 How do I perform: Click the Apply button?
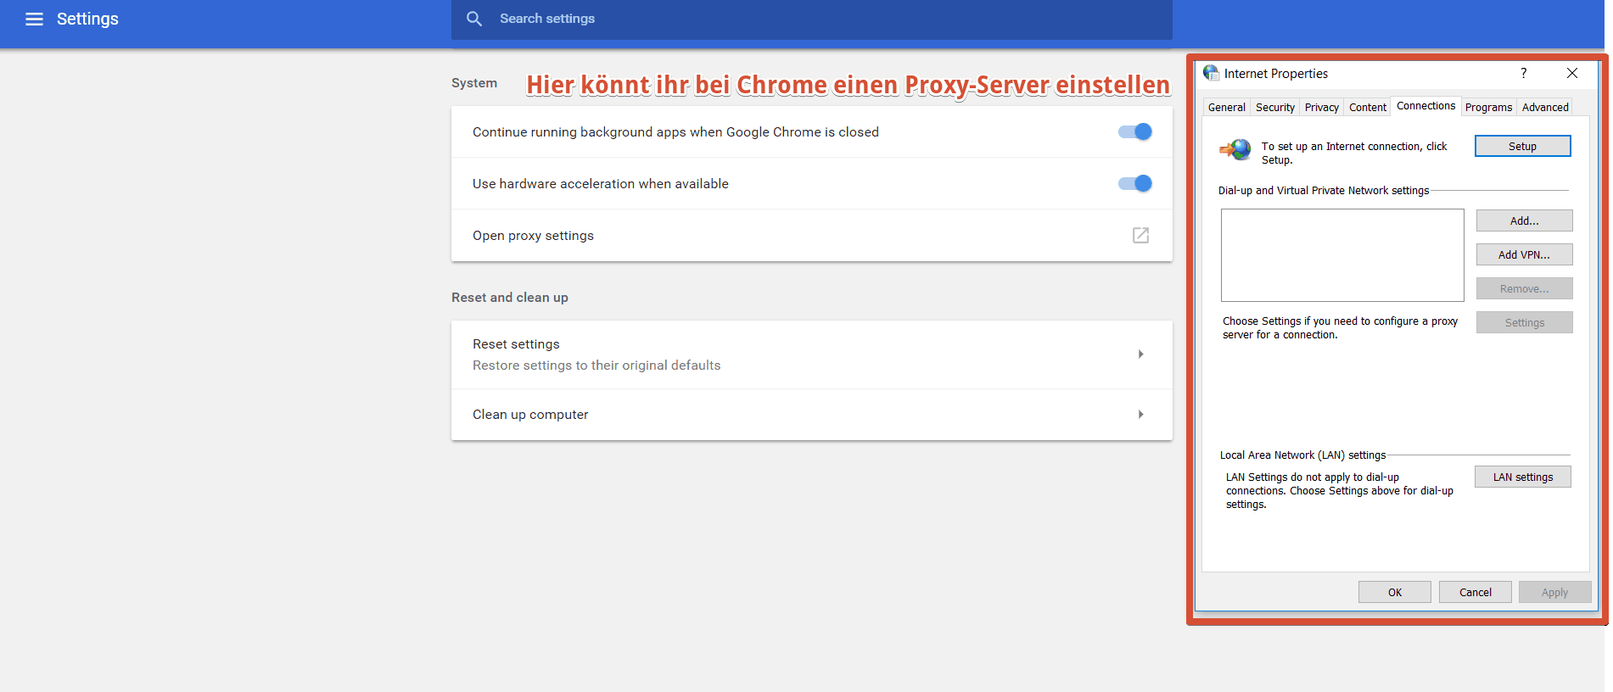click(x=1554, y=592)
